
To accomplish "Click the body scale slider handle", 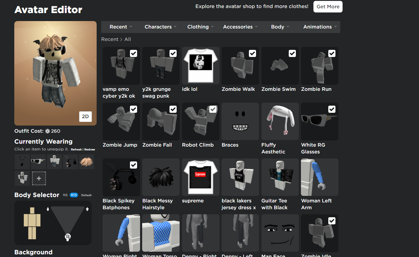I will [x=68, y=237].
